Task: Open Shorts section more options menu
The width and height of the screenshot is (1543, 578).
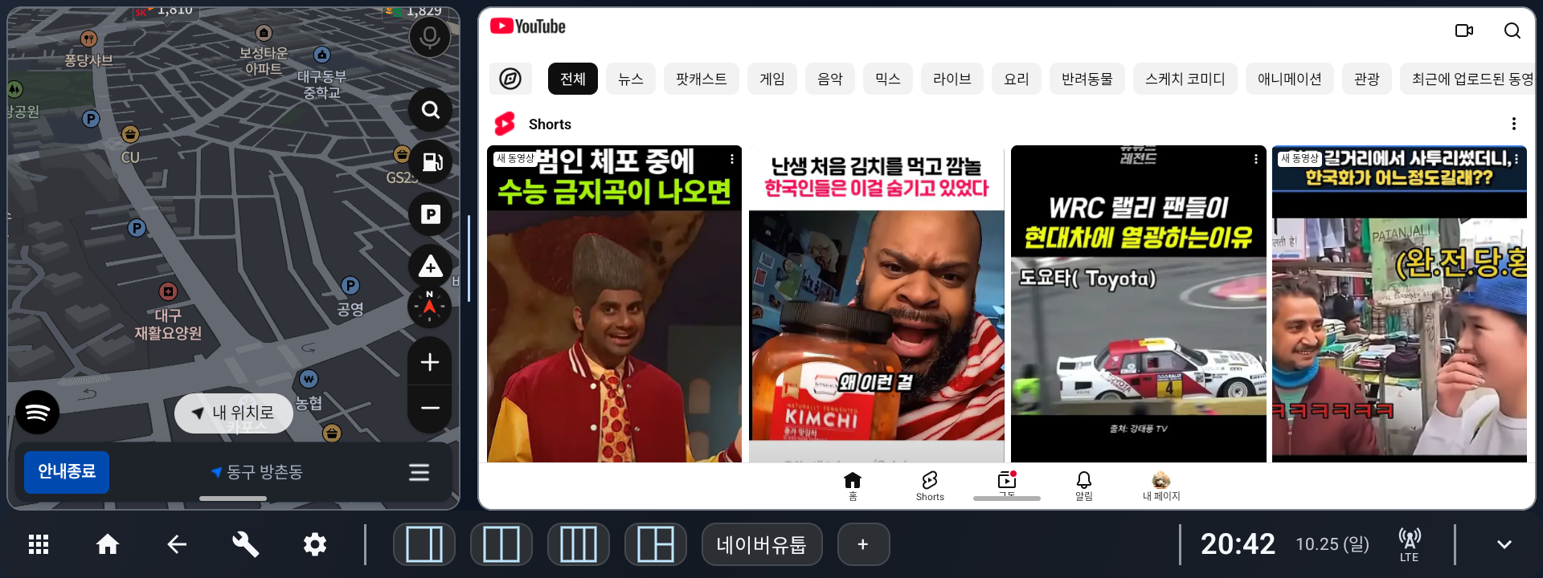Action: pos(1514,124)
